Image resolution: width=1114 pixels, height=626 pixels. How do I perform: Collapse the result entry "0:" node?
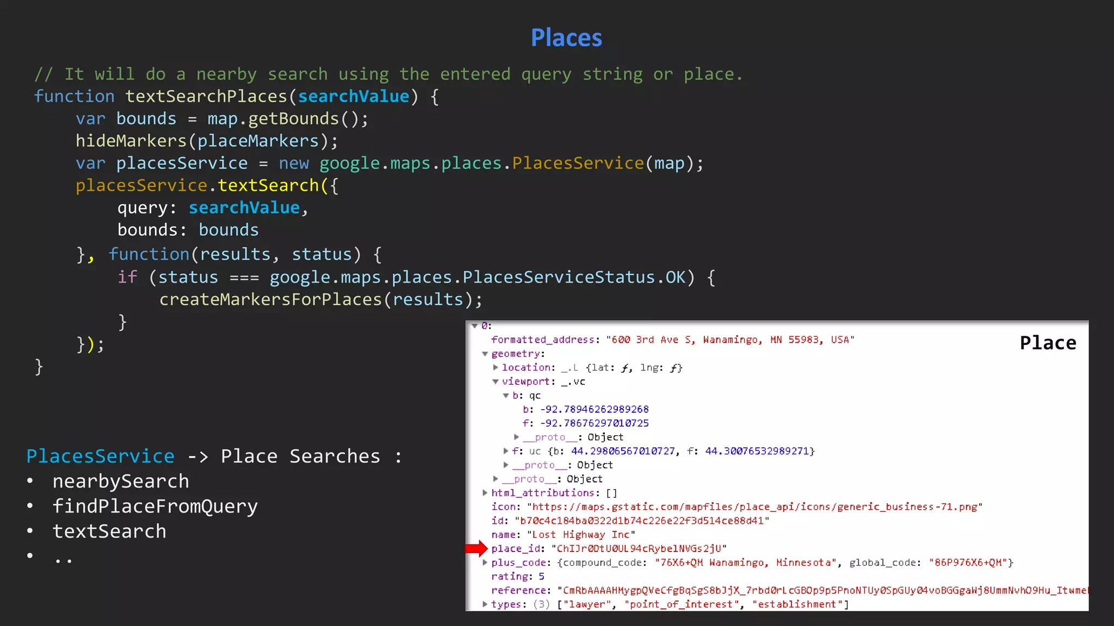(x=475, y=326)
